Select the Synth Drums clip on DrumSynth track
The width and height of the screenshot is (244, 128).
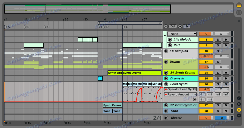tap(112, 105)
